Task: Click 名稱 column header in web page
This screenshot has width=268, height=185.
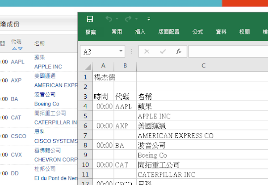Action: coord(39,44)
